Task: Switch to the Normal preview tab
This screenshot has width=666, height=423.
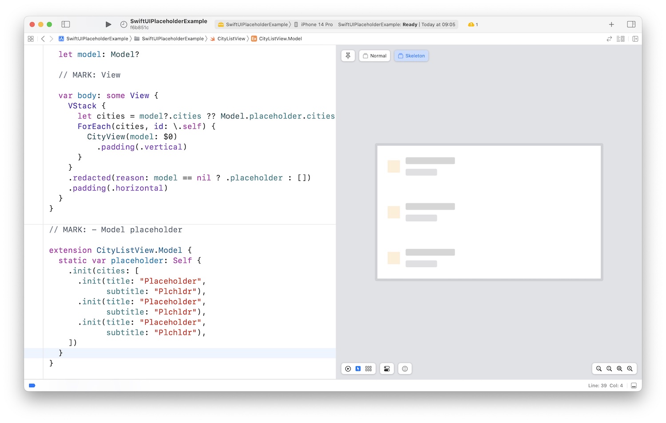Action: pyautogui.click(x=375, y=56)
